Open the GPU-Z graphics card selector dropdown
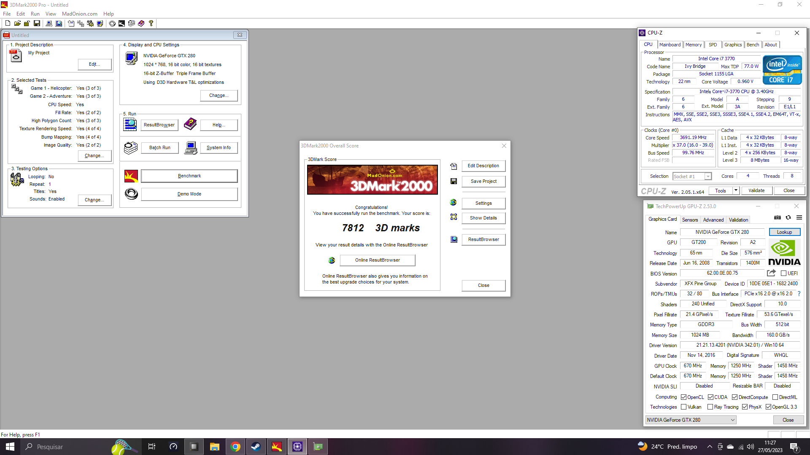Viewport: 810px width, 455px height. [x=691, y=420]
